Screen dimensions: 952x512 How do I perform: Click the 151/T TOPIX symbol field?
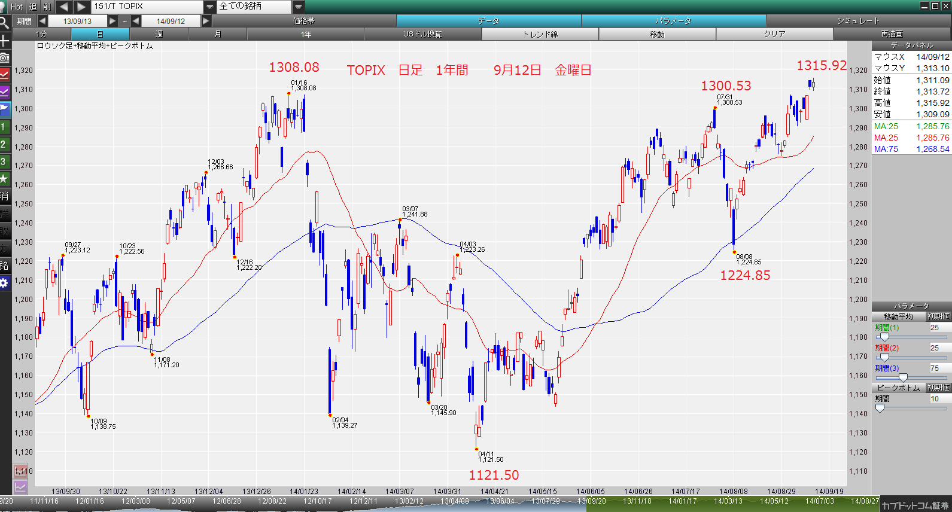click(x=147, y=7)
